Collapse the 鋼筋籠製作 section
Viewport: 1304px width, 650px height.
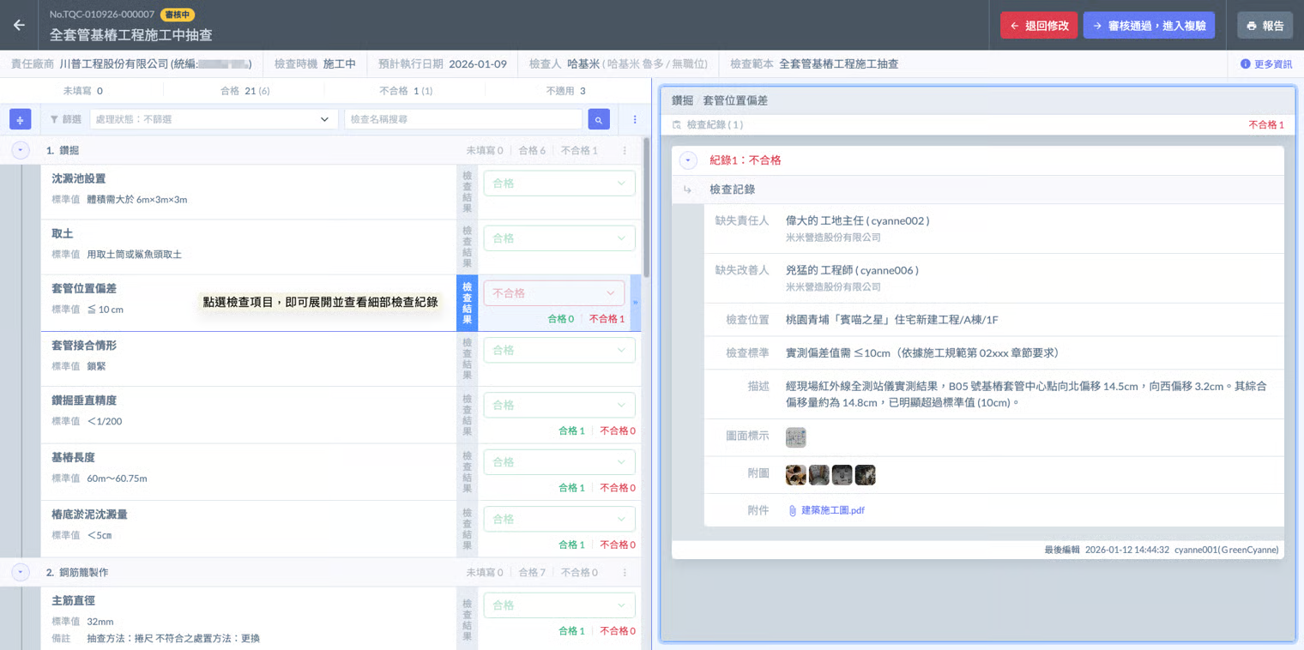point(21,572)
